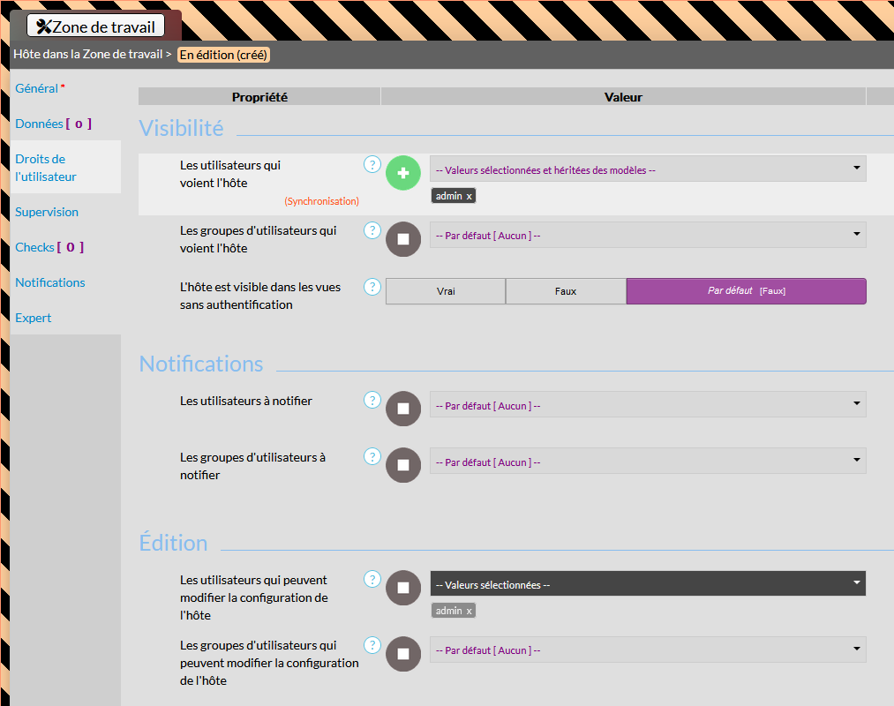The height and width of the screenshot is (706, 894).
Task: Select 'Faux' for unauthenticated view visibility
Action: pos(566,291)
